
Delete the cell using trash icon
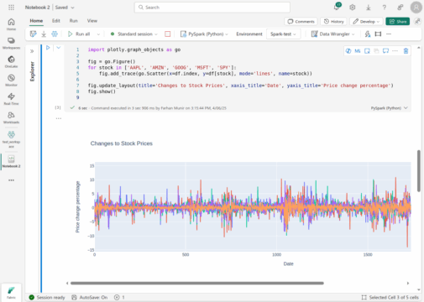coord(406,51)
